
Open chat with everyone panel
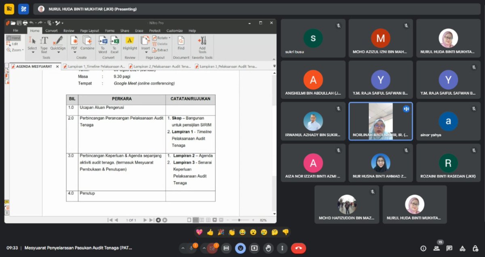coord(449,248)
